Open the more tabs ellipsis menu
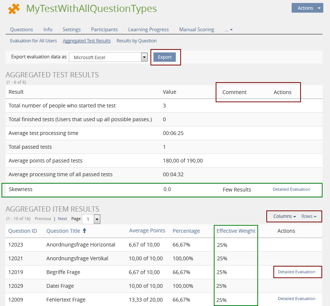Screen dimensions: 330x306 (229, 30)
